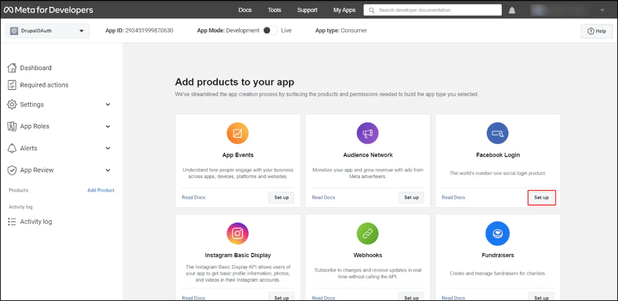Viewport: 618px width, 301px height.
Task: Go to My Apps
Action: 344,10
